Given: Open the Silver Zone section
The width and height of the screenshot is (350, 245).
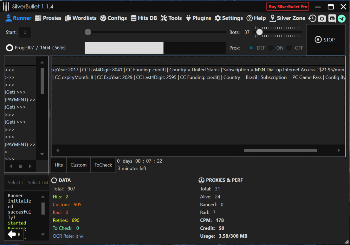Looking at the screenshot, I should pyautogui.click(x=287, y=18).
